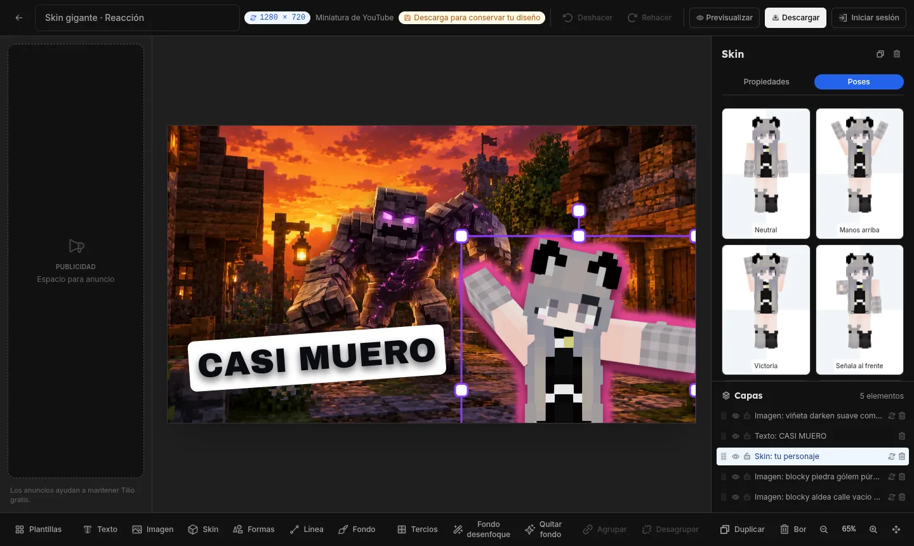The height and width of the screenshot is (546, 914).
Task: Lock the 'blocky piedra gólem' layer
Action: coord(747,477)
